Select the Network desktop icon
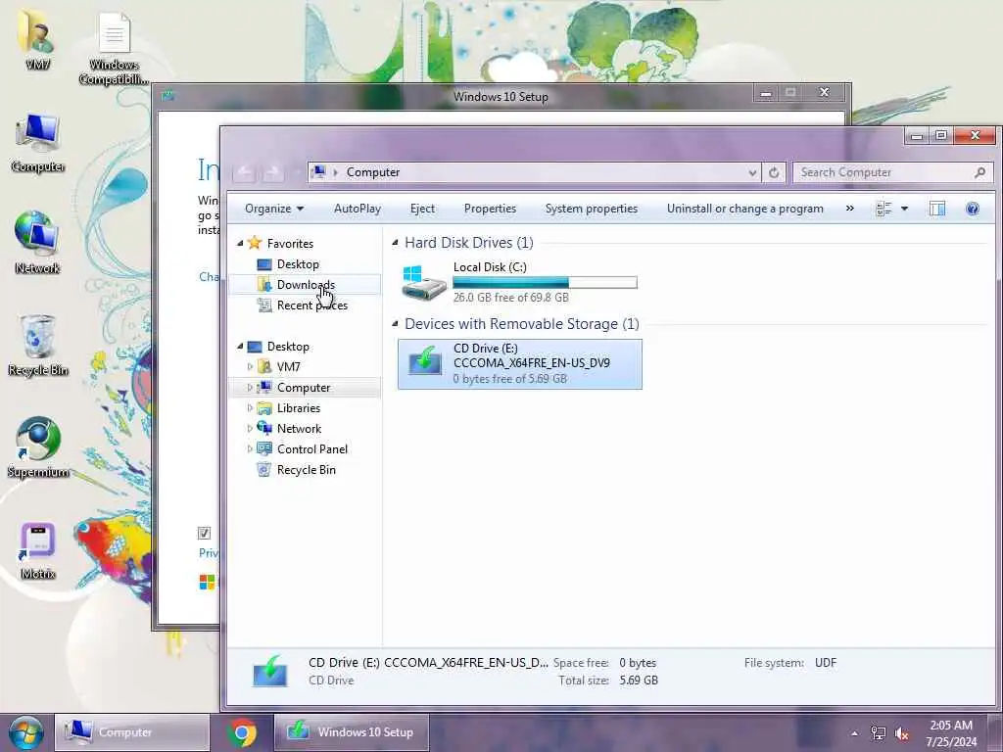The width and height of the screenshot is (1003, 752). (x=37, y=233)
